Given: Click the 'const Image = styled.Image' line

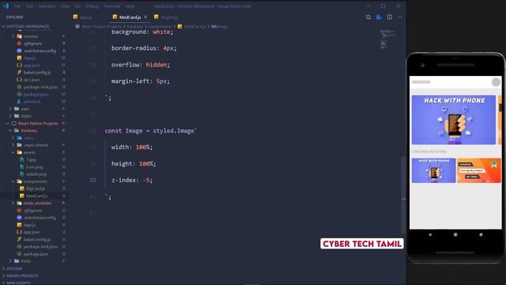Looking at the screenshot, I should pos(150,131).
